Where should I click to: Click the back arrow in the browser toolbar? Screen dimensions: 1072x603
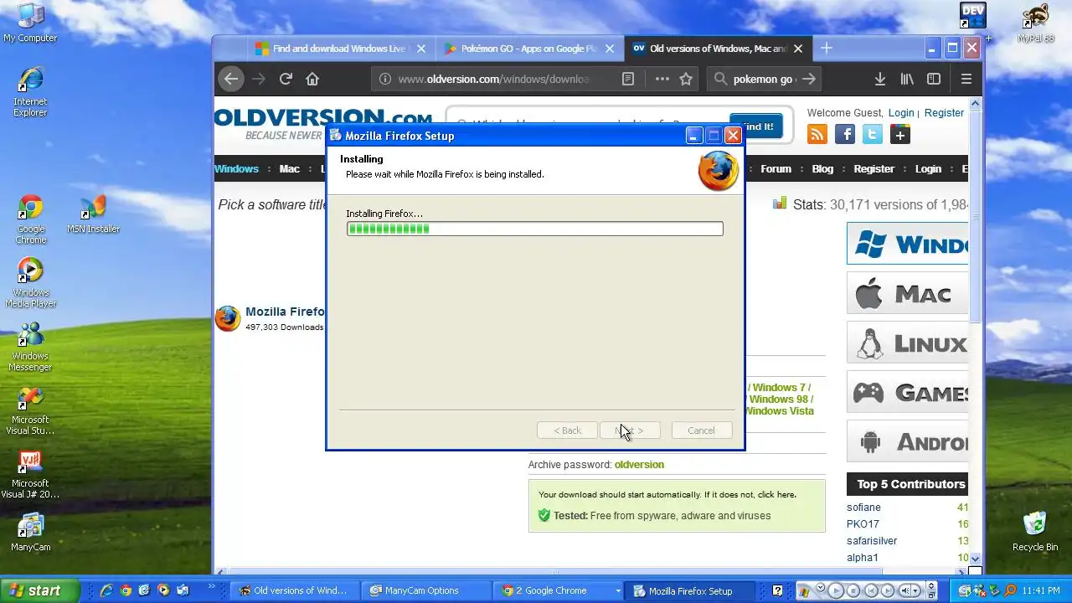click(x=231, y=79)
